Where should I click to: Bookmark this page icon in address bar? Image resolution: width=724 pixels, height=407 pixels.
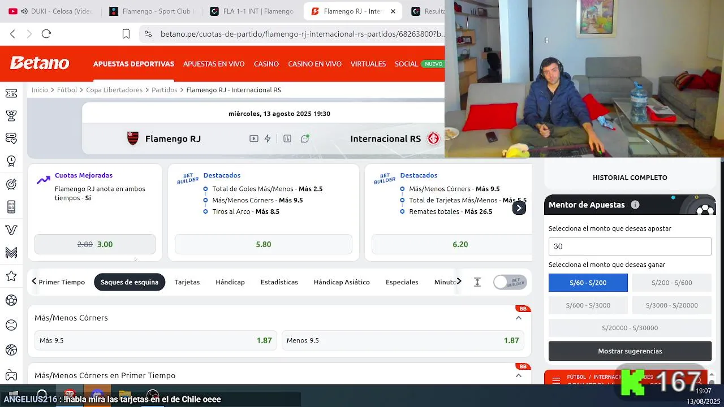(126, 34)
